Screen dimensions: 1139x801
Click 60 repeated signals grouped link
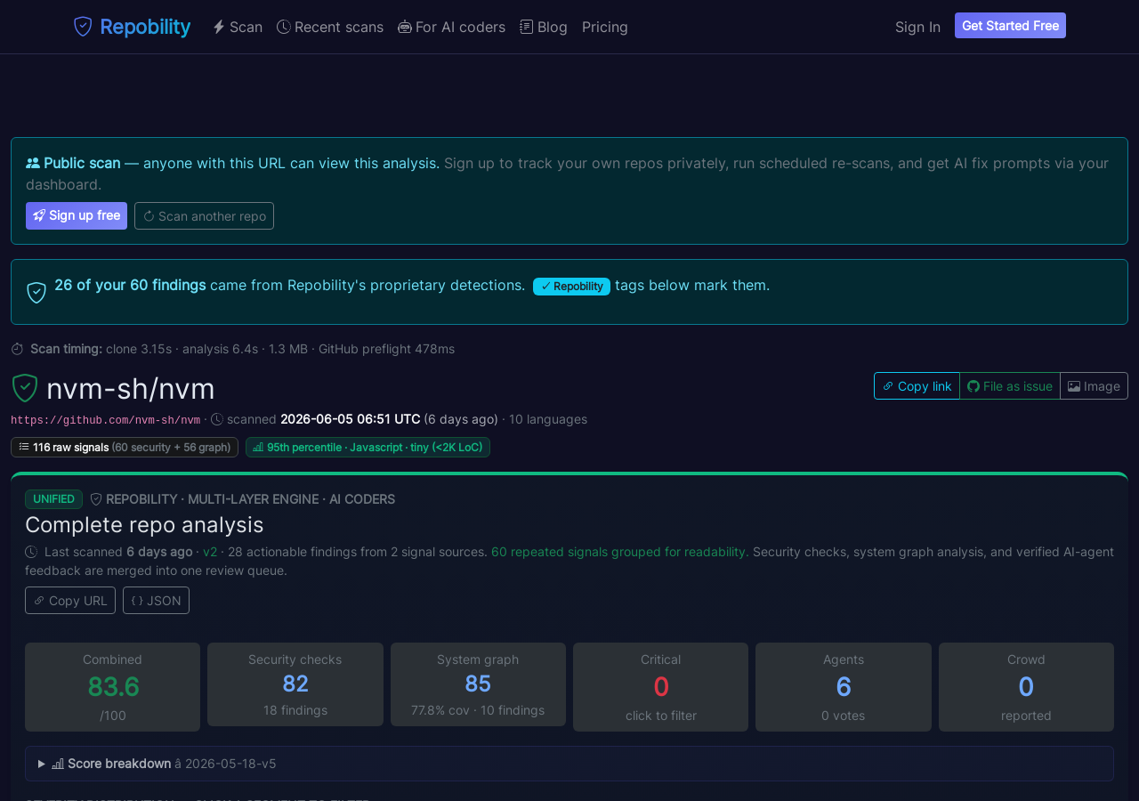pos(620,552)
